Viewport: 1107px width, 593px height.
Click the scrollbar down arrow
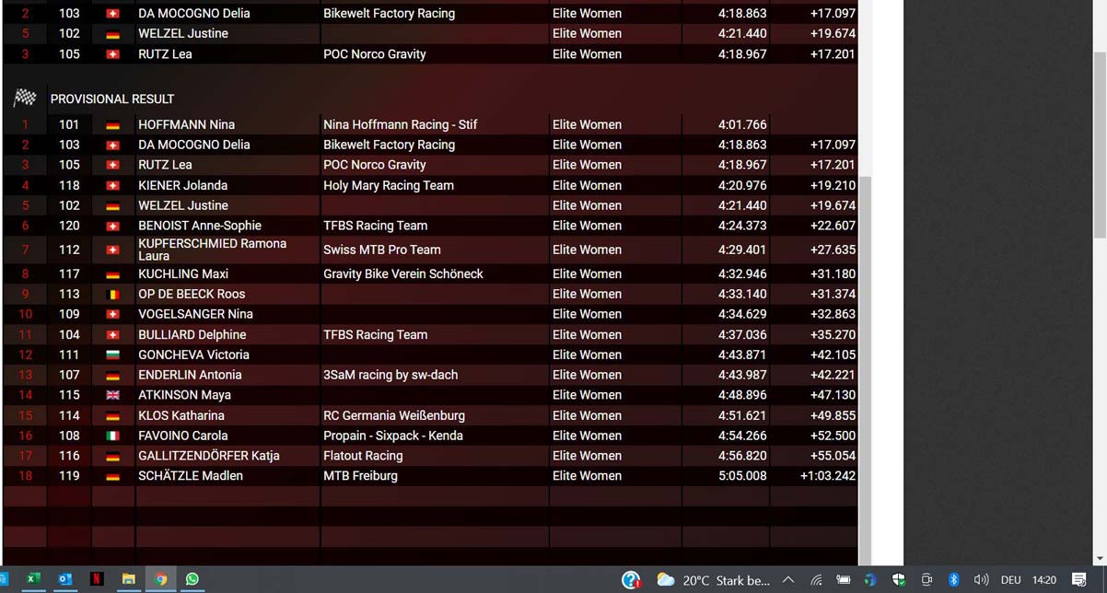[1100, 558]
